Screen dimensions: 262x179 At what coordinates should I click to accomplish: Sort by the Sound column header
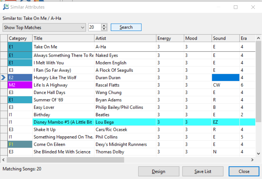click(226, 38)
